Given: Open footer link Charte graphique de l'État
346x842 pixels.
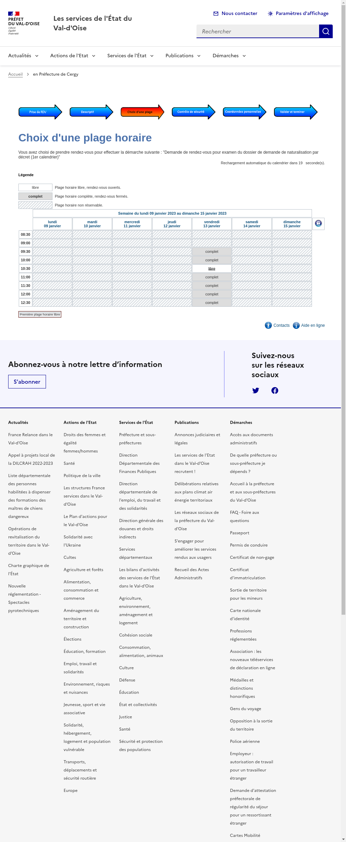Looking at the screenshot, I should [29, 570].
